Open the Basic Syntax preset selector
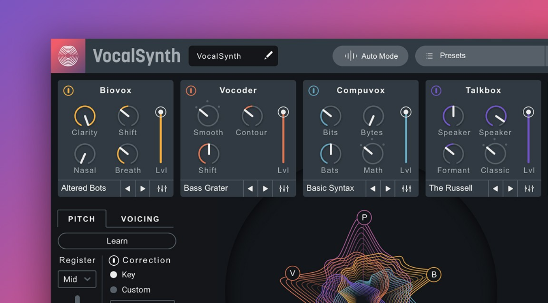This screenshot has width=548, height=303. point(334,188)
